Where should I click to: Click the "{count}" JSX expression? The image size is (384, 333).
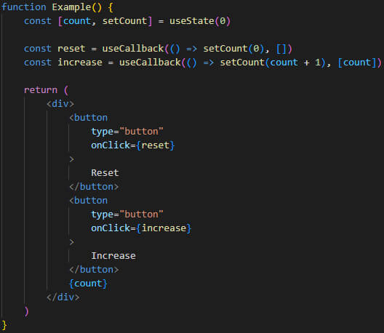(88, 284)
